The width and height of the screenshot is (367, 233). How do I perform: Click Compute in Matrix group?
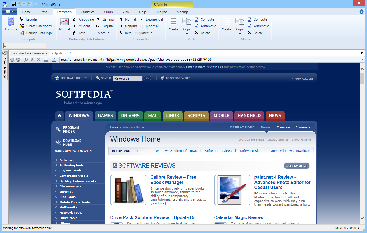[x=258, y=19]
